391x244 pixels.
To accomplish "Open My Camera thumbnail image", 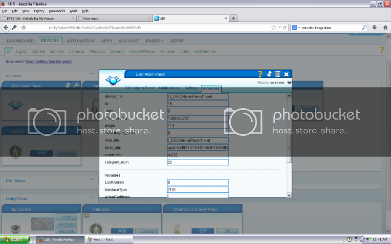I will pos(42,224).
